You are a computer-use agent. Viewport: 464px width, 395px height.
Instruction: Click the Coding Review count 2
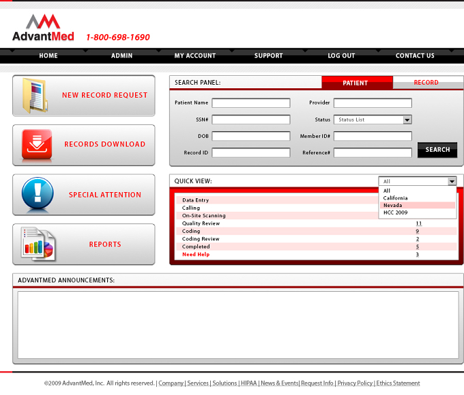tap(417, 239)
